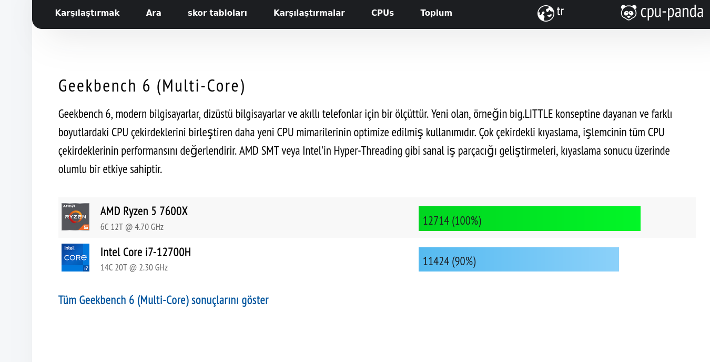
Task: Open the Karşılaştırmak menu item
Action: [x=87, y=13]
